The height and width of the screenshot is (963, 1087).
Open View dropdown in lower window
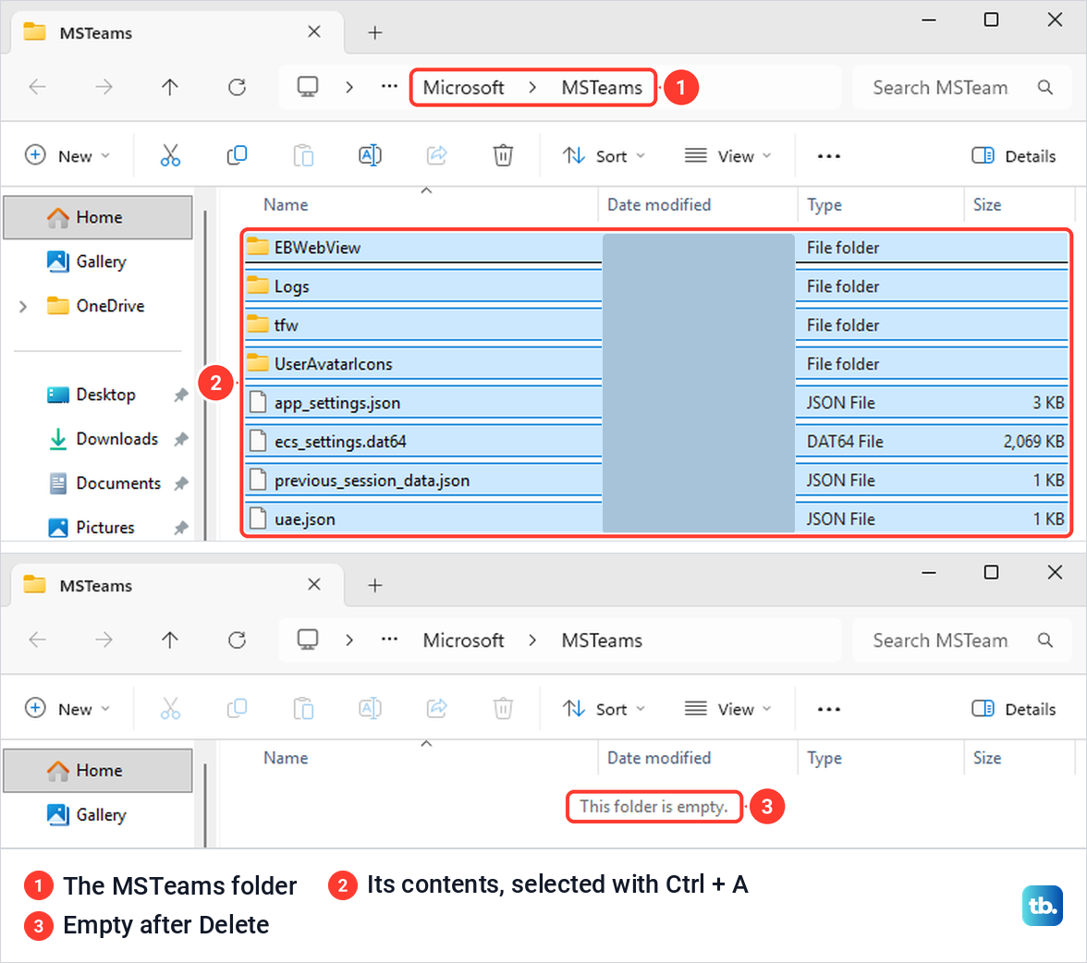tap(728, 709)
